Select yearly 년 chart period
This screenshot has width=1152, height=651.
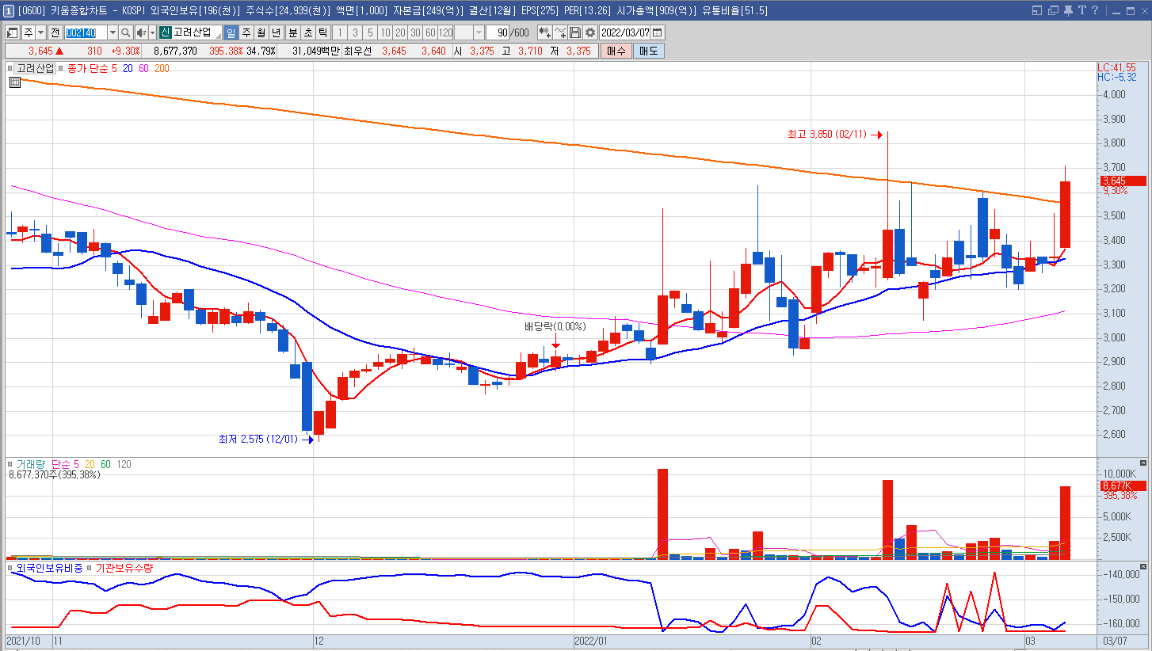pos(277,32)
